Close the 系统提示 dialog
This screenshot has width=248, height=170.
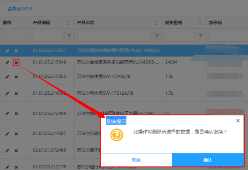238,121
